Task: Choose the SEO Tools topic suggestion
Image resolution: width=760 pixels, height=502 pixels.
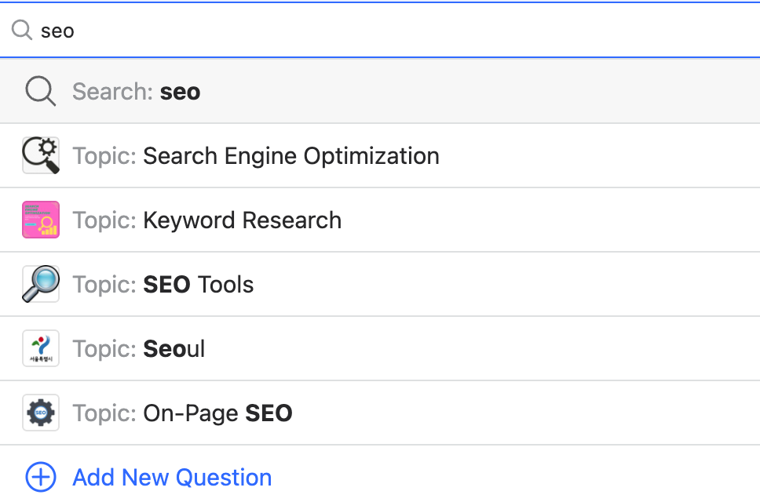Action: coord(380,284)
